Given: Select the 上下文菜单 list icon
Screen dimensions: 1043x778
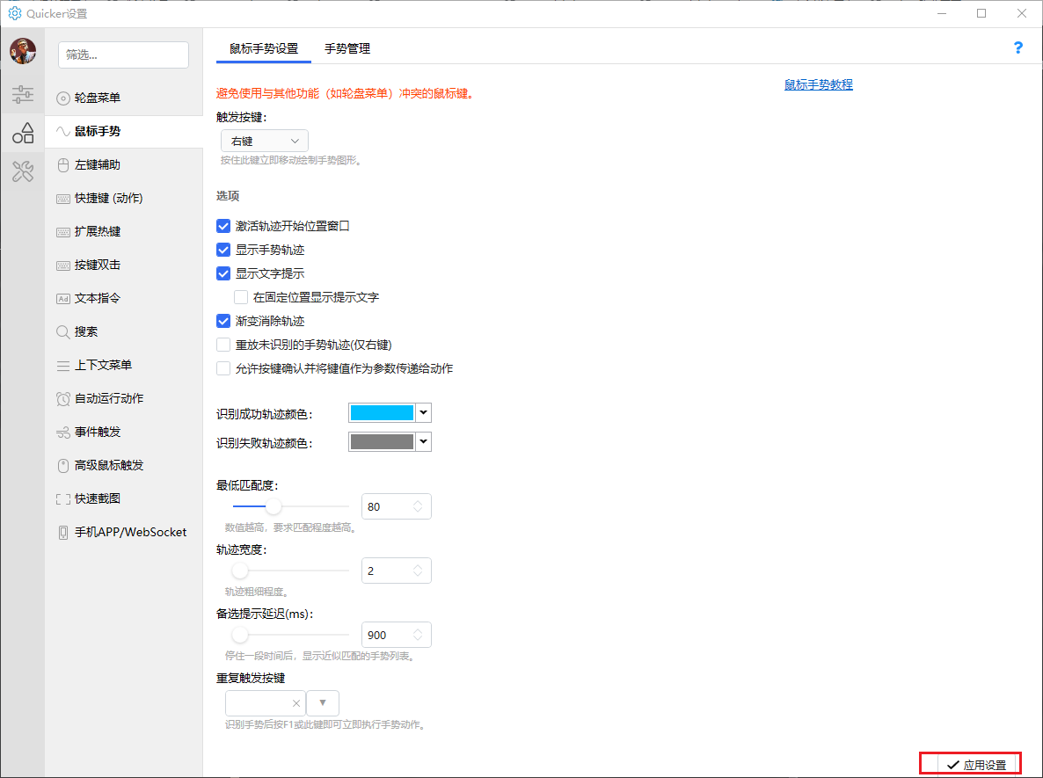Looking at the screenshot, I should coord(63,366).
